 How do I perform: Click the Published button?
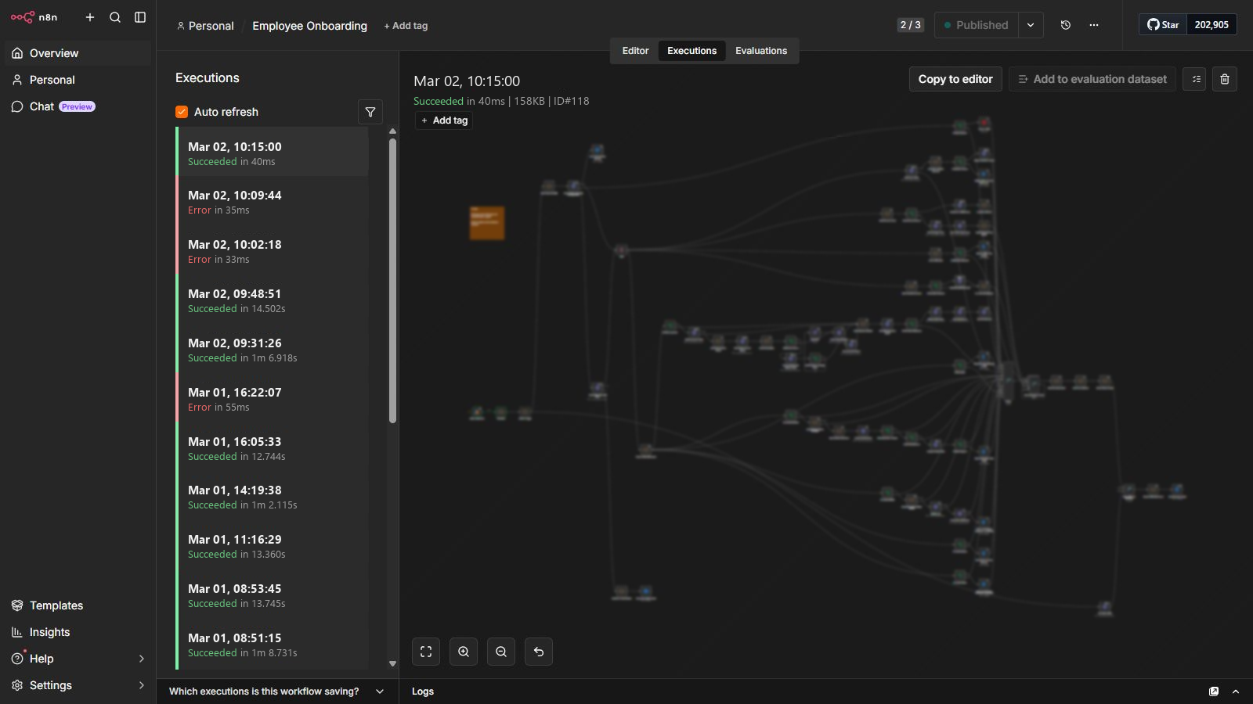pos(977,25)
